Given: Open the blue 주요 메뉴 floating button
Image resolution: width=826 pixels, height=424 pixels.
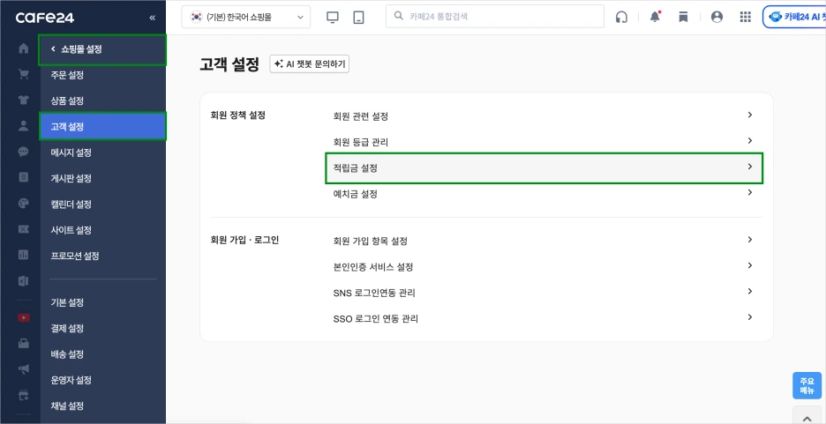Looking at the screenshot, I should (x=807, y=385).
